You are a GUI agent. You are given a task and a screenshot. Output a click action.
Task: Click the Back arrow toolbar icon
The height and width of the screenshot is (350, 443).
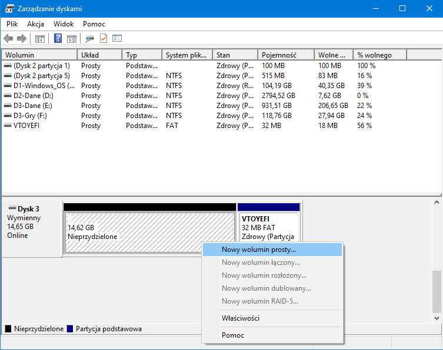pyautogui.click(x=8, y=39)
